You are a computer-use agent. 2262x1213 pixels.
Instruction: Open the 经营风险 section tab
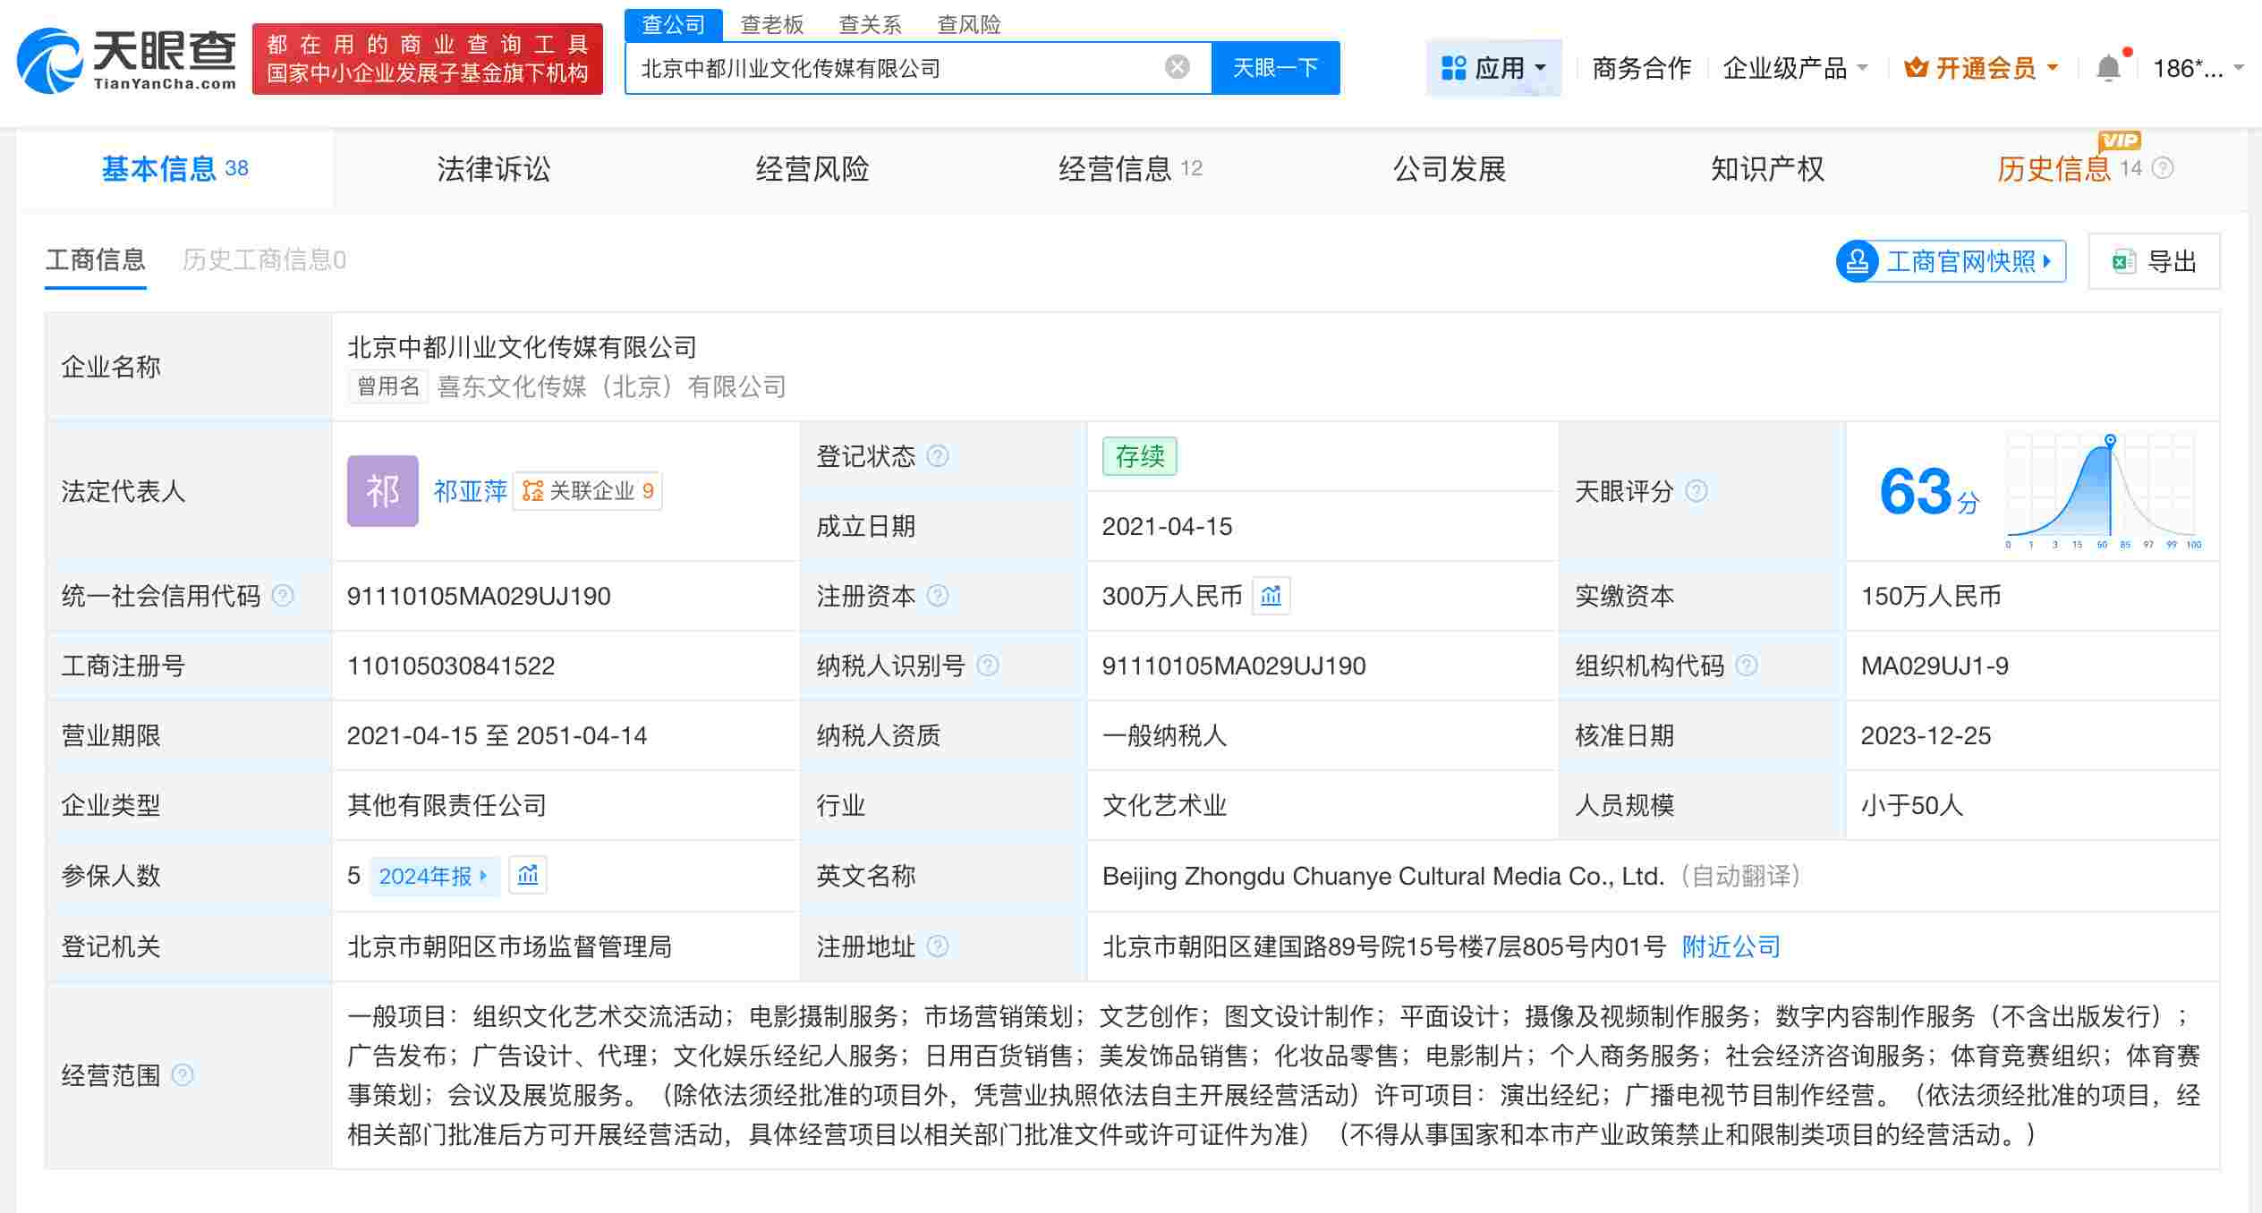point(812,168)
